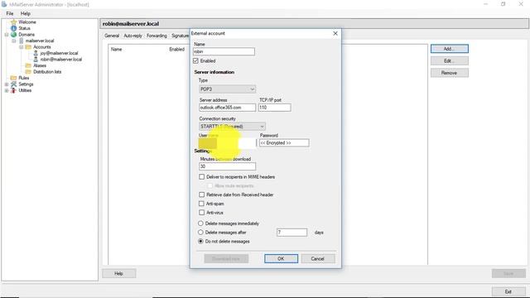
Task: Click the Utilities icon in the tree
Action: click(13, 90)
